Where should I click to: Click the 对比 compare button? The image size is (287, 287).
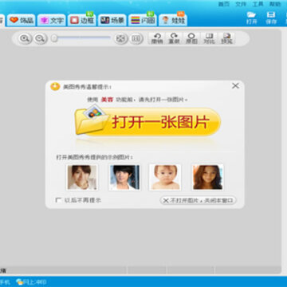pyautogui.click(x=209, y=38)
